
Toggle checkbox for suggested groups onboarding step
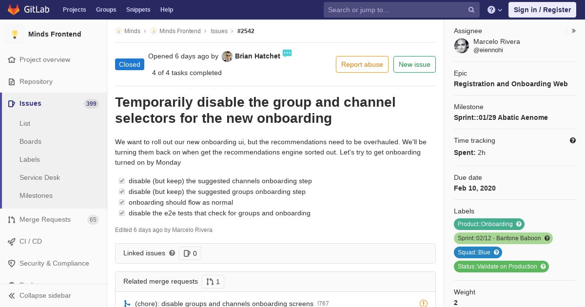[122, 192]
